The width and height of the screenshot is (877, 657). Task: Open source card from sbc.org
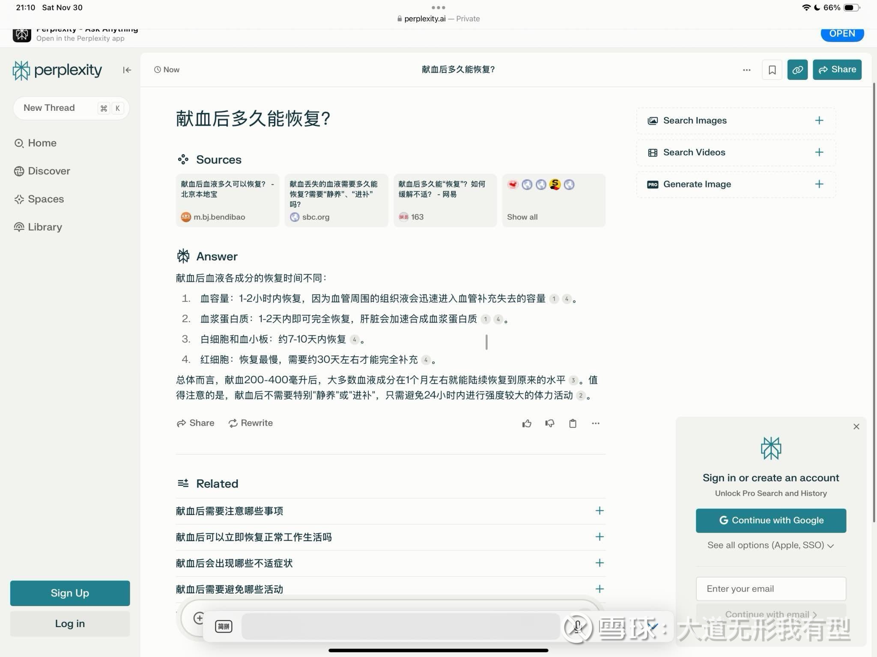pyautogui.click(x=336, y=200)
